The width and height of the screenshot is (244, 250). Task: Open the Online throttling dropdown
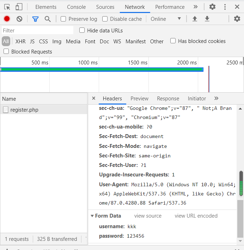point(166,19)
